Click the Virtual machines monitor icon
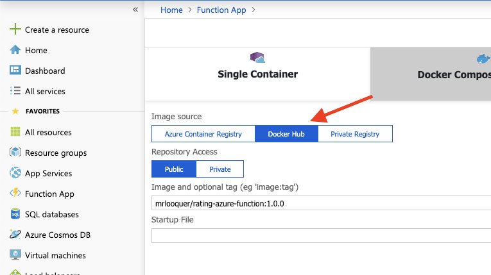This screenshot has width=491, height=275. (15, 254)
